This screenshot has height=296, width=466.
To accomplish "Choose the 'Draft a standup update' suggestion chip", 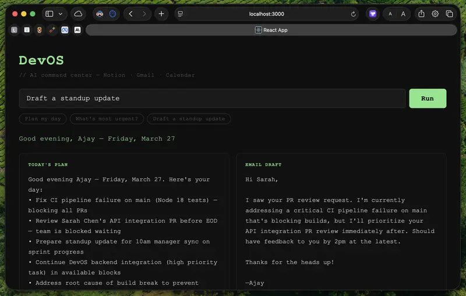I will tap(189, 119).
